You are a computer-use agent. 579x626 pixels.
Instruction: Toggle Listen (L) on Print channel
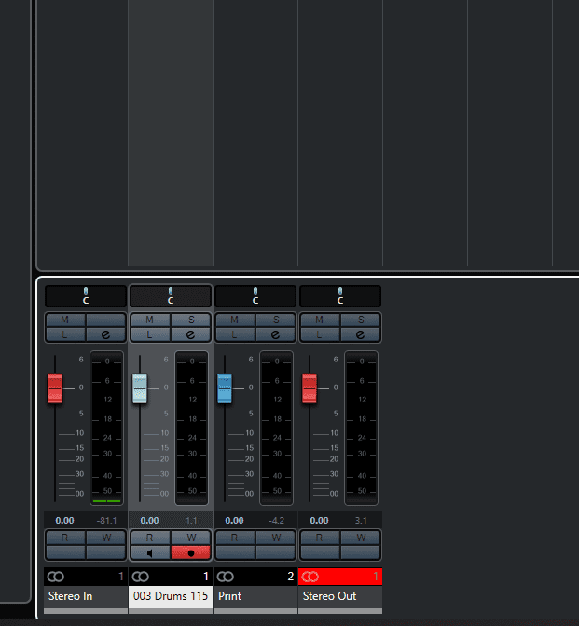point(235,334)
